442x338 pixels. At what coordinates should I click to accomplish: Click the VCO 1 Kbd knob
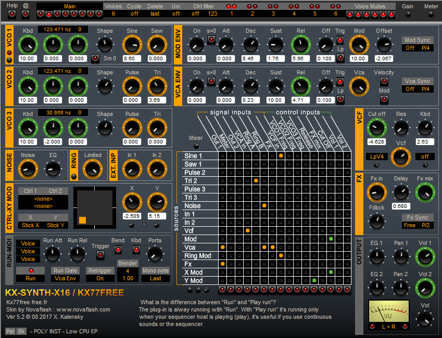28,45
